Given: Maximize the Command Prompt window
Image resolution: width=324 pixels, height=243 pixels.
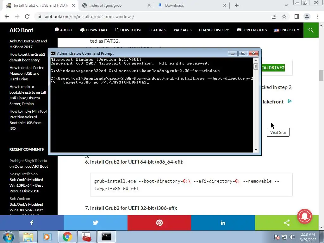Looking at the screenshot, I should (x=243, y=53).
